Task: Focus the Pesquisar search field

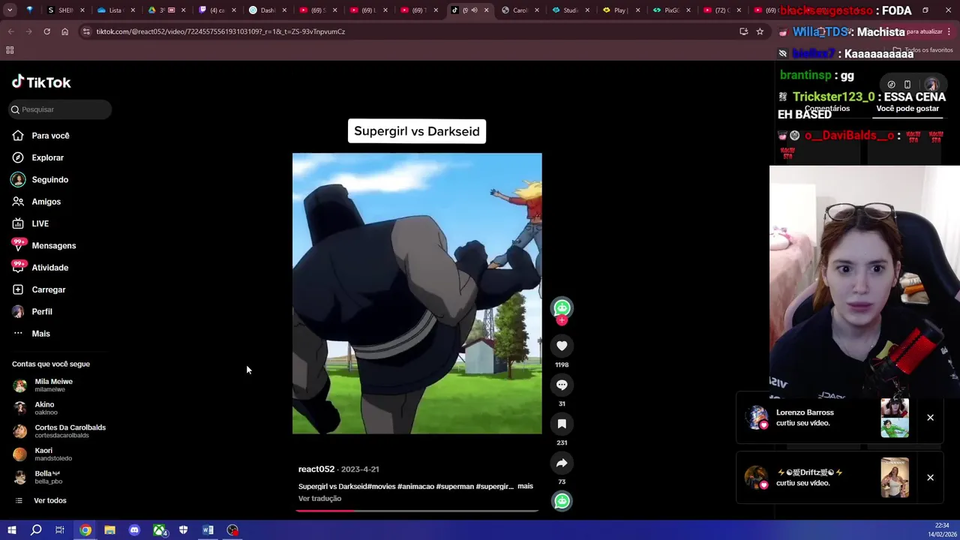Action: tap(61, 109)
